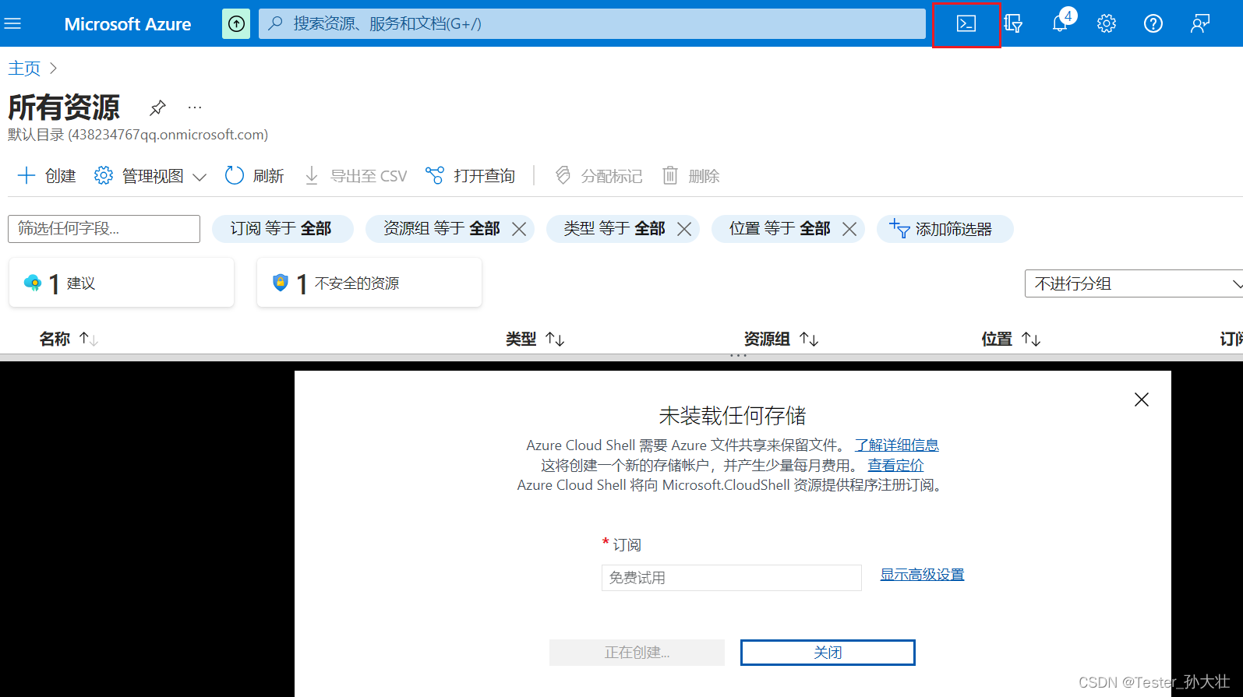
Task: Open 查看定价 link
Action: [x=896, y=466]
